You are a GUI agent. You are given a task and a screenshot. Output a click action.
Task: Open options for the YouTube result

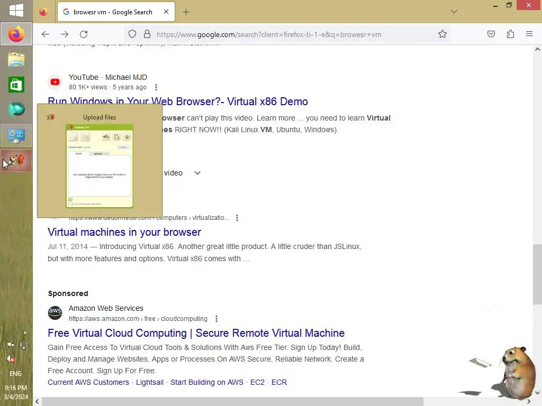[156, 87]
